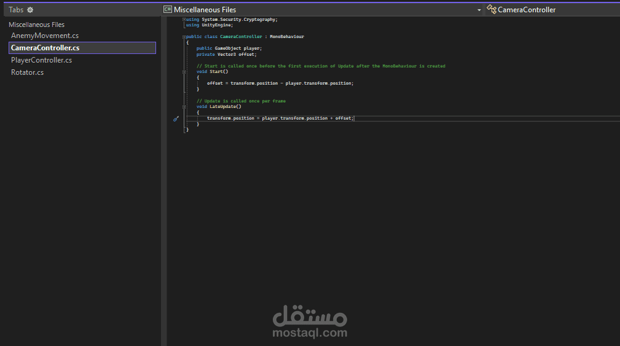The width and height of the screenshot is (620, 346).
Task: Click the Start is called once comment
Action: (321, 66)
